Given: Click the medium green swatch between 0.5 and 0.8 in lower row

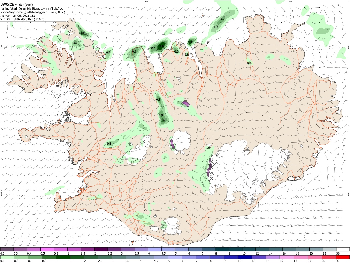Looking at the screenshot, I should (x=35, y=257).
